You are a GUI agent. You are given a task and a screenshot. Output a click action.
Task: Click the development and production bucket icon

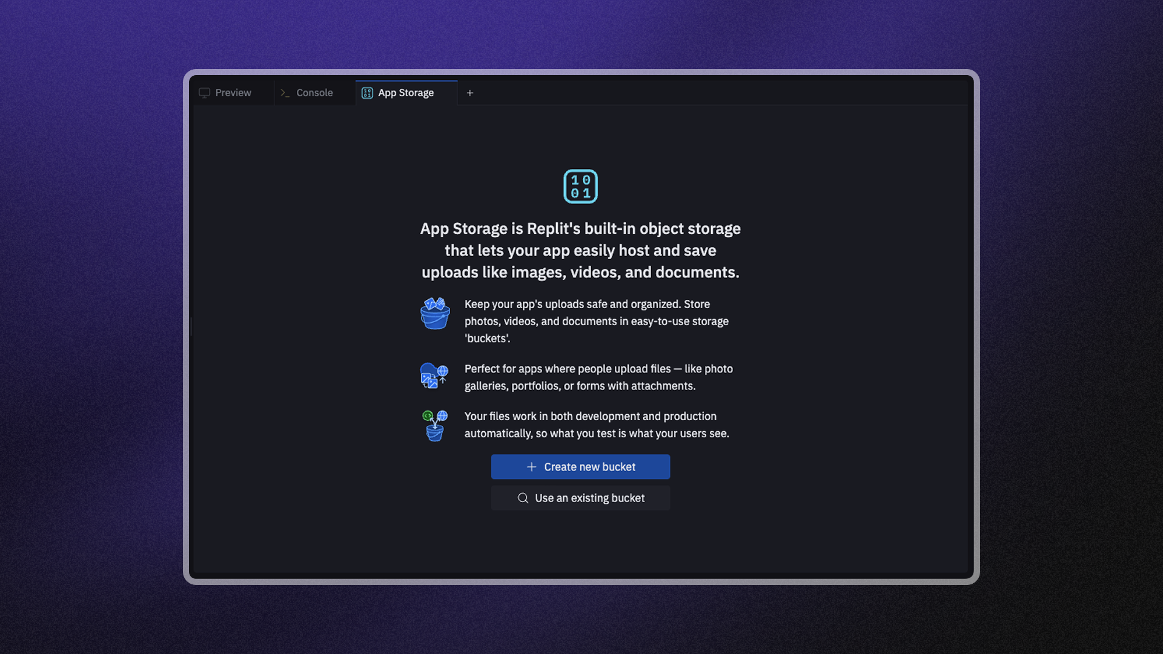(x=435, y=426)
